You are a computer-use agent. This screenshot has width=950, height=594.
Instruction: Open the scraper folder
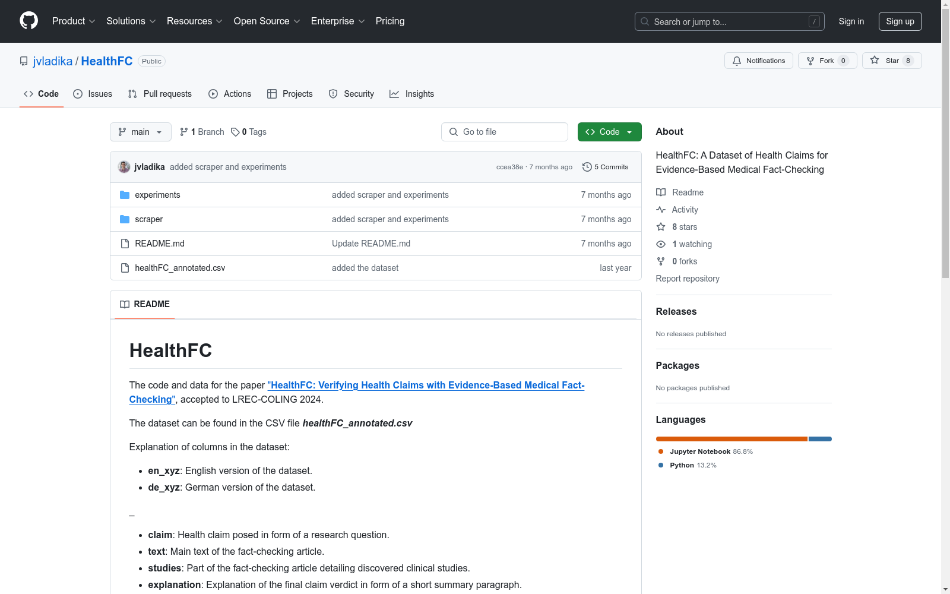click(148, 219)
